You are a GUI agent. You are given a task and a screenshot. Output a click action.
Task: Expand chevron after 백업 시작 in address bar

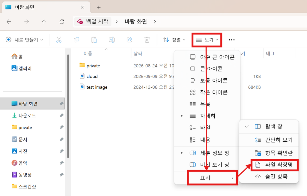(117, 22)
